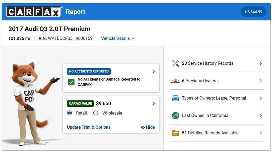This screenshot has height=152, width=275.
Task: Expand the 23 Service History Records row
Action: (x=217, y=63)
